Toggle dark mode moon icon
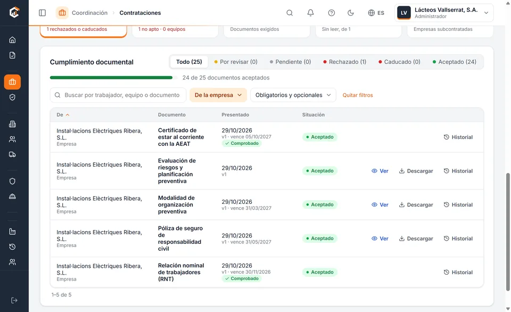This screenshot has width=511, height=312. 351,13
